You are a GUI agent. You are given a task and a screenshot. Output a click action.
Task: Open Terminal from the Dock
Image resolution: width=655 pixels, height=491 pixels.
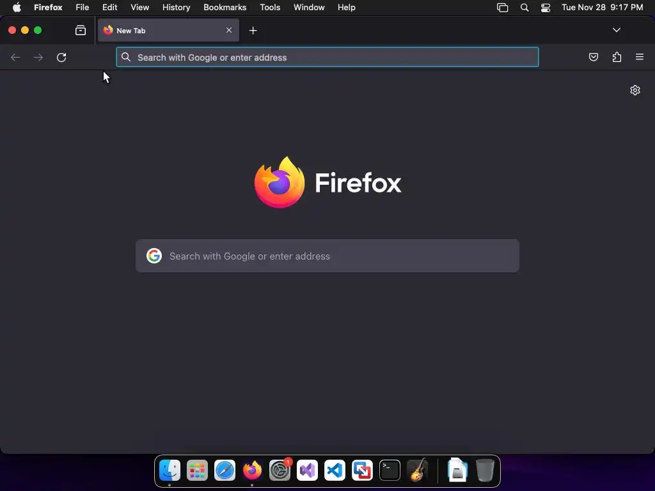[x=390, y=470]
